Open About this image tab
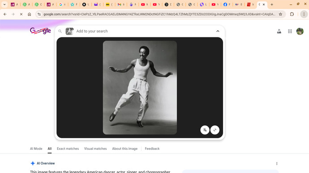Image resolution: width=309 pixels, height=173 pixels. click(125, 148)
